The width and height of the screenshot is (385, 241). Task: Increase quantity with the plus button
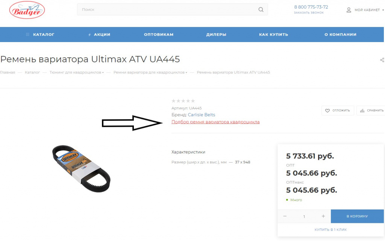pos(323,216)
